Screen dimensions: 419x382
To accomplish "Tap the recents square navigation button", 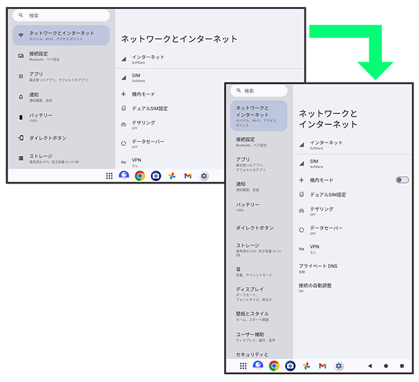I will [x=402, y=365].
